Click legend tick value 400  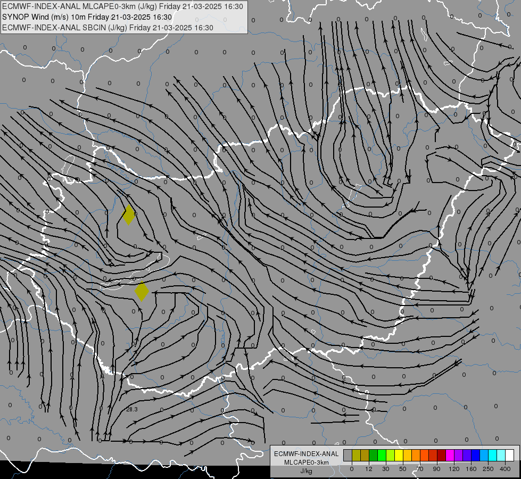point(505,469)
